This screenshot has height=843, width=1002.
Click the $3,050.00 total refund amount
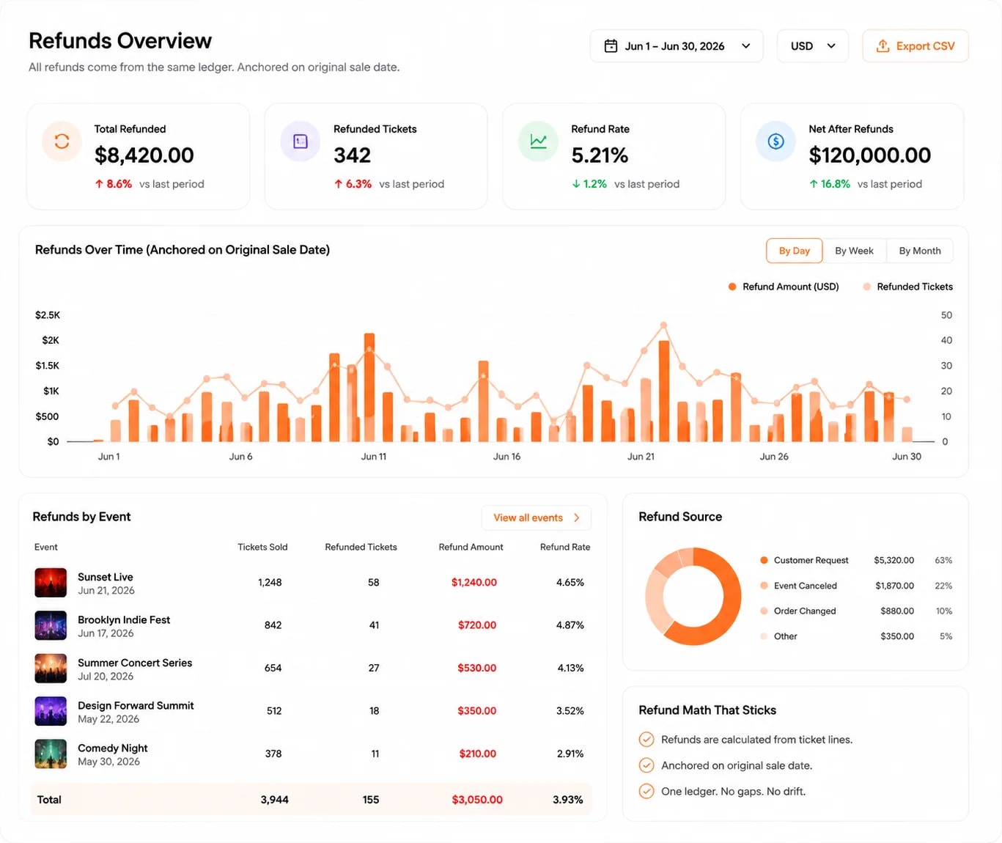tap(477, 800)
